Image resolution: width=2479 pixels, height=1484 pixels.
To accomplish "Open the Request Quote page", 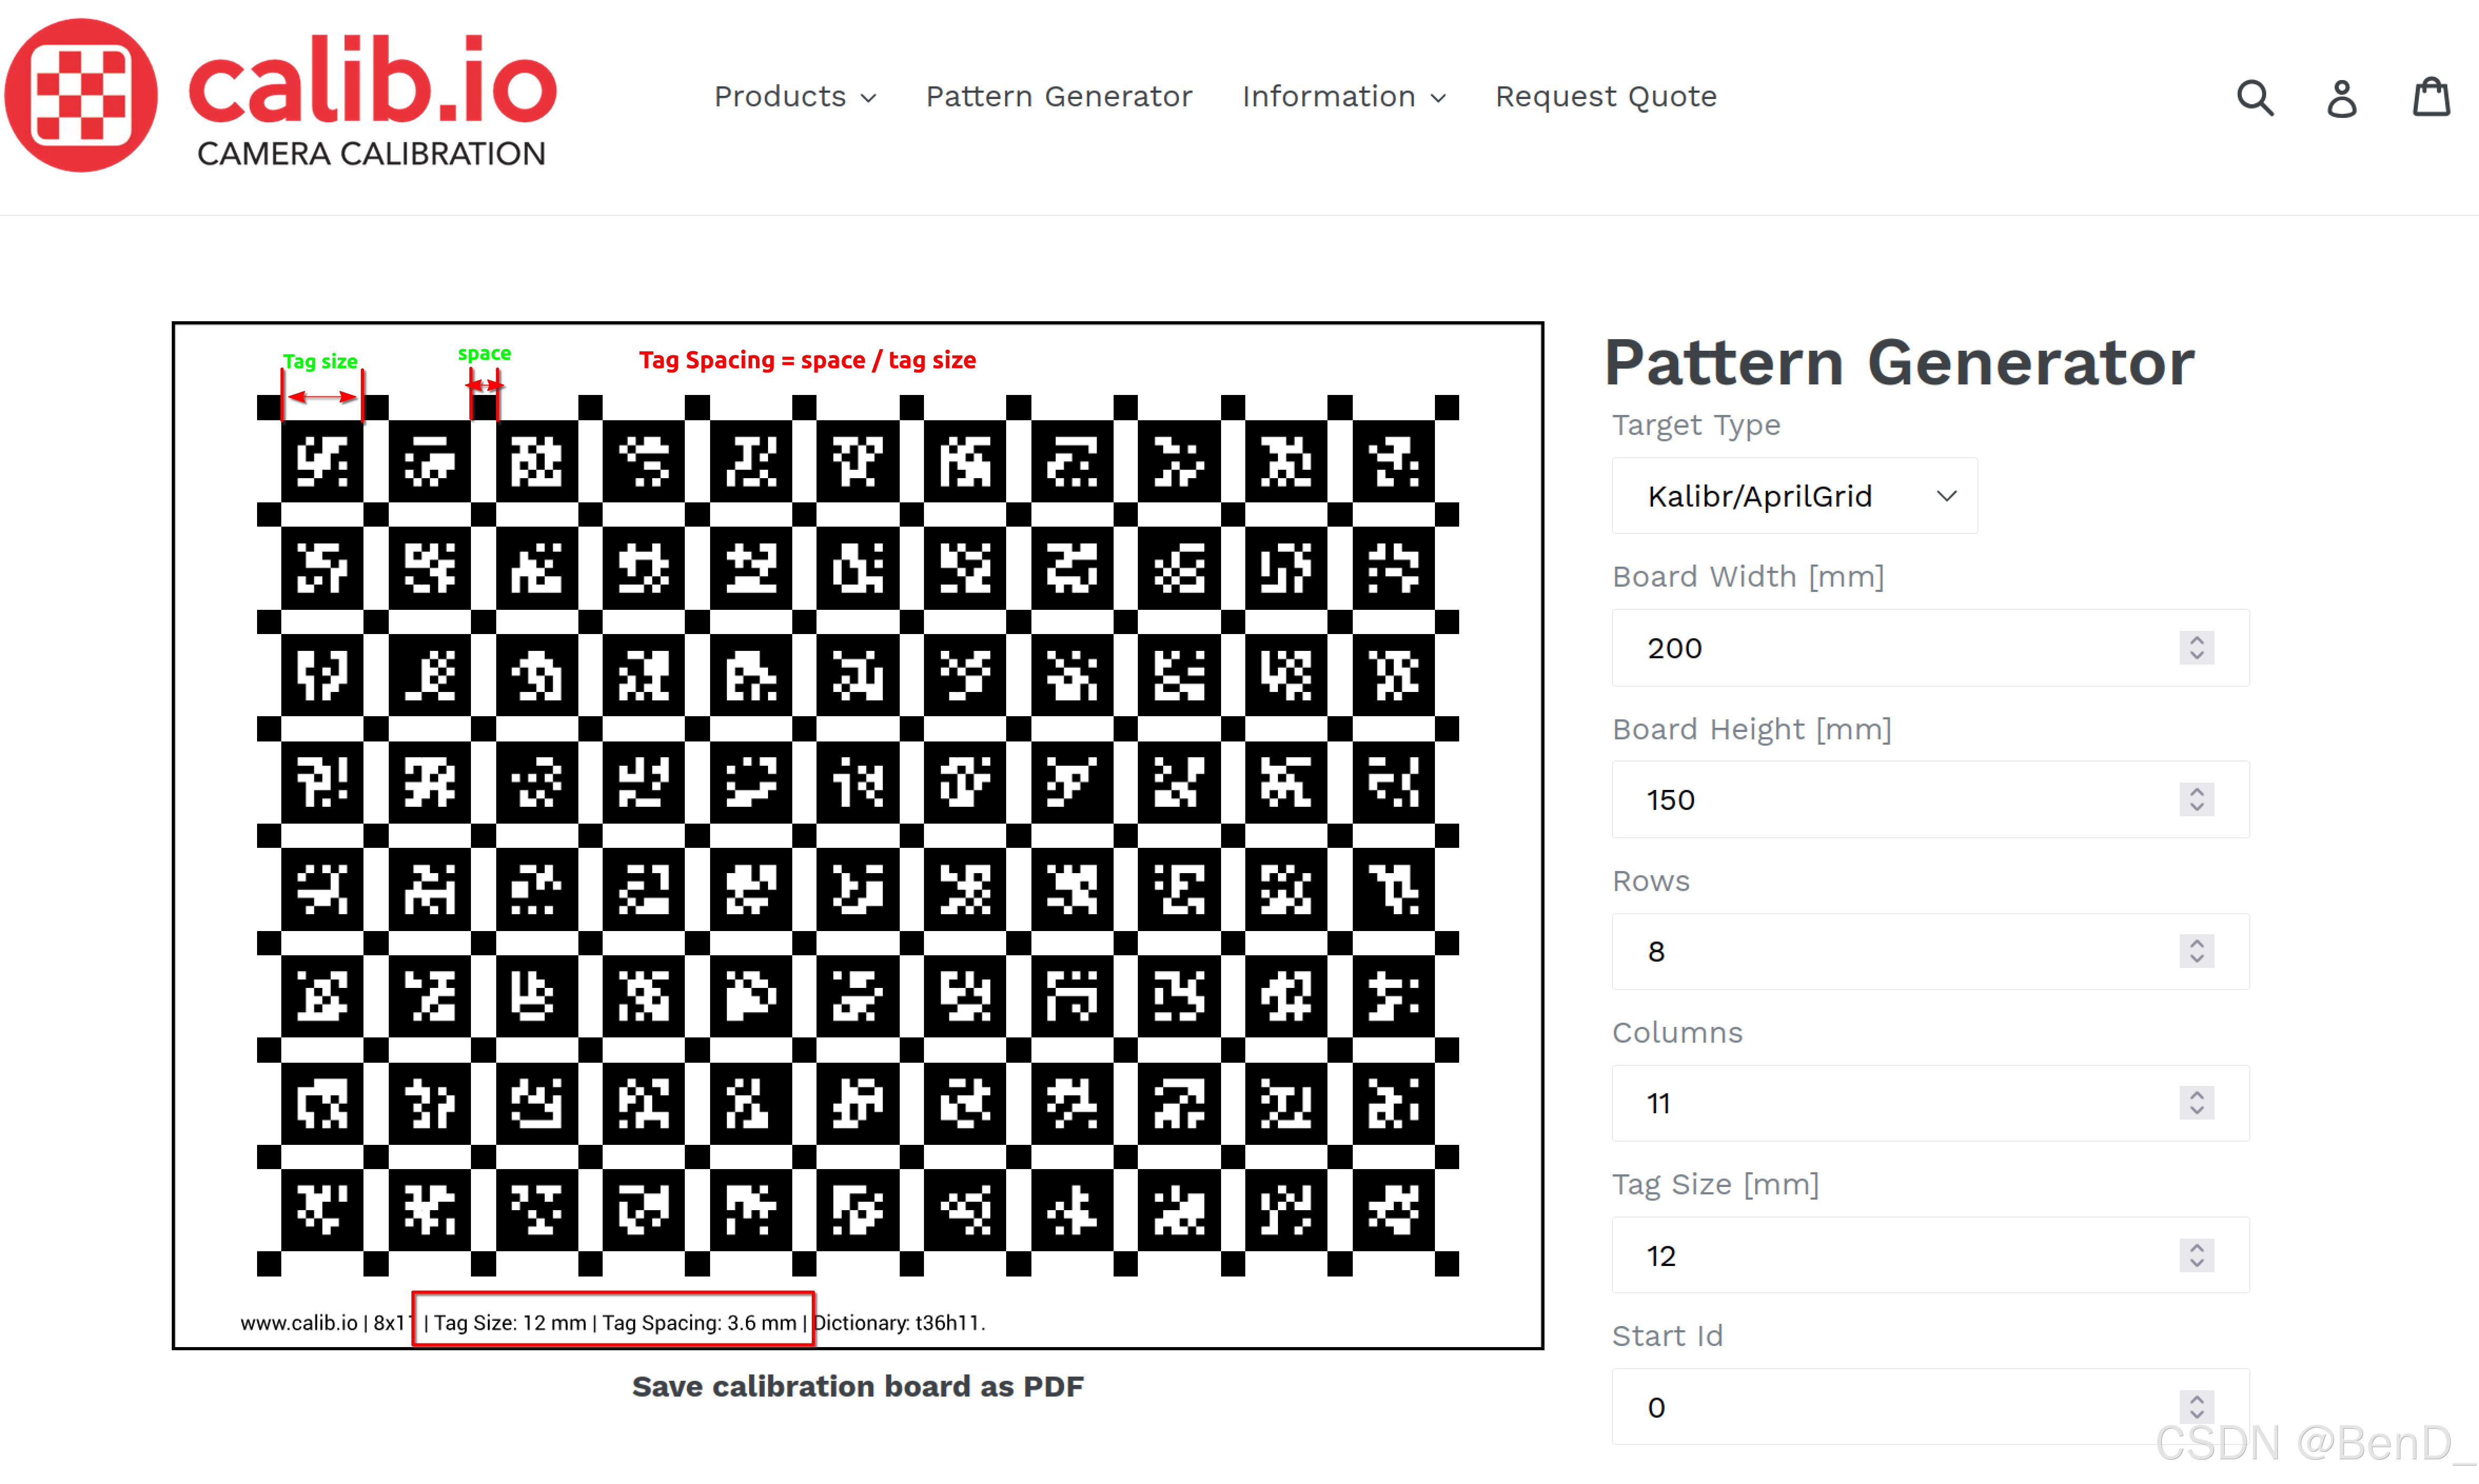I will click(1606, 96).
